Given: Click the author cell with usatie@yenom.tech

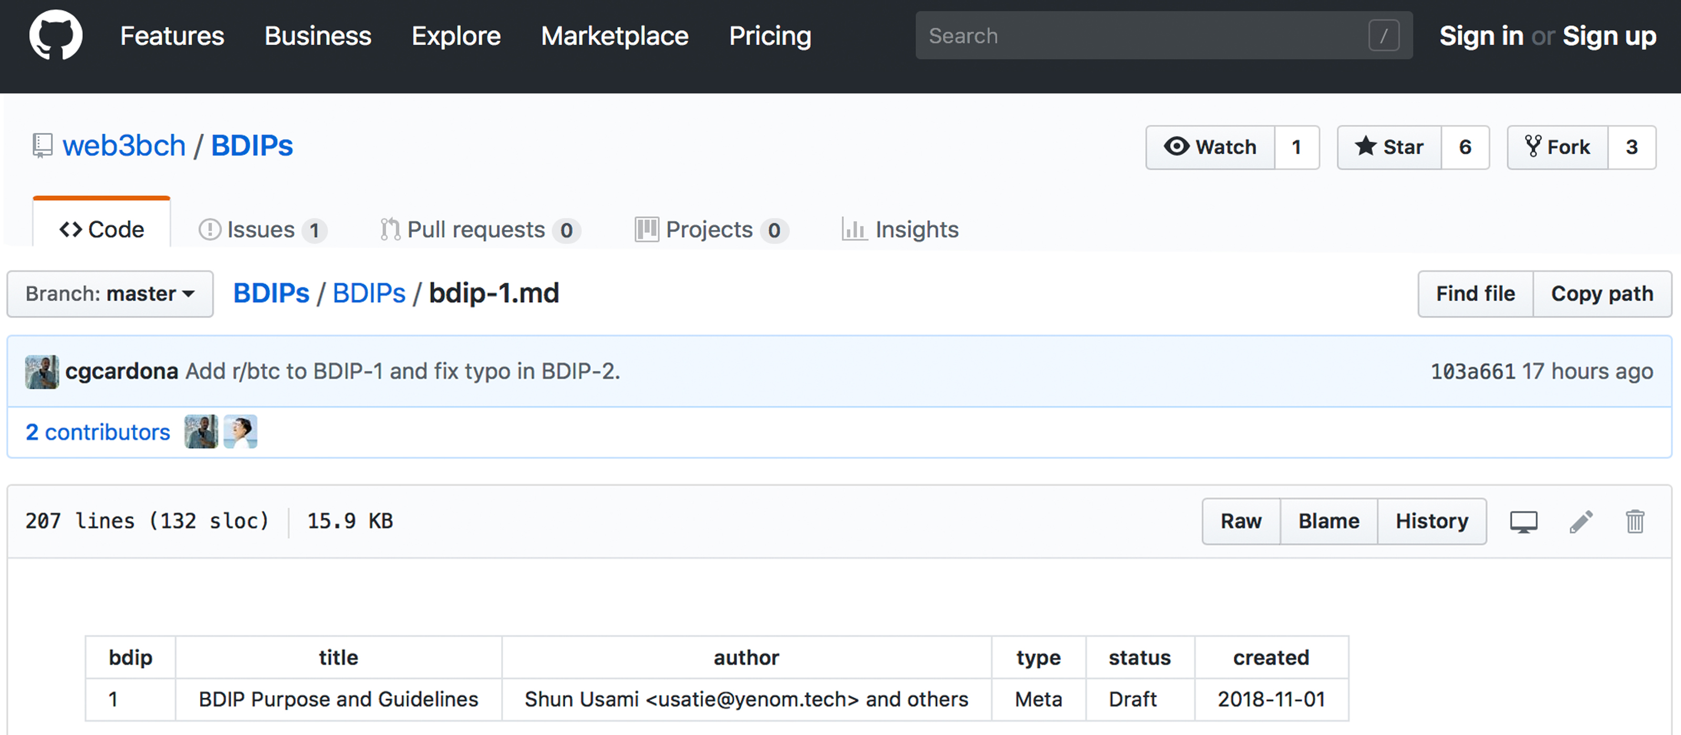Looking at the screenshot, I should coord(746,699).
